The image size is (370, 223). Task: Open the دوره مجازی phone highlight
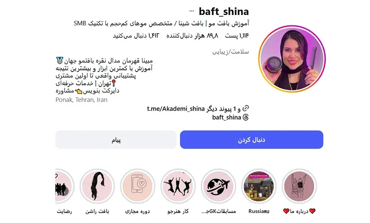click(x=137, y=186)
